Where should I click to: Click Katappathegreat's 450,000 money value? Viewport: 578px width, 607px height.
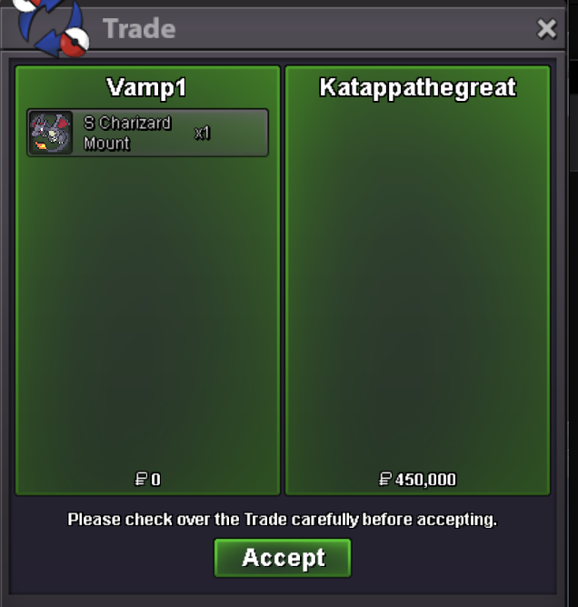pyautogui.click(x=425, y=480)
